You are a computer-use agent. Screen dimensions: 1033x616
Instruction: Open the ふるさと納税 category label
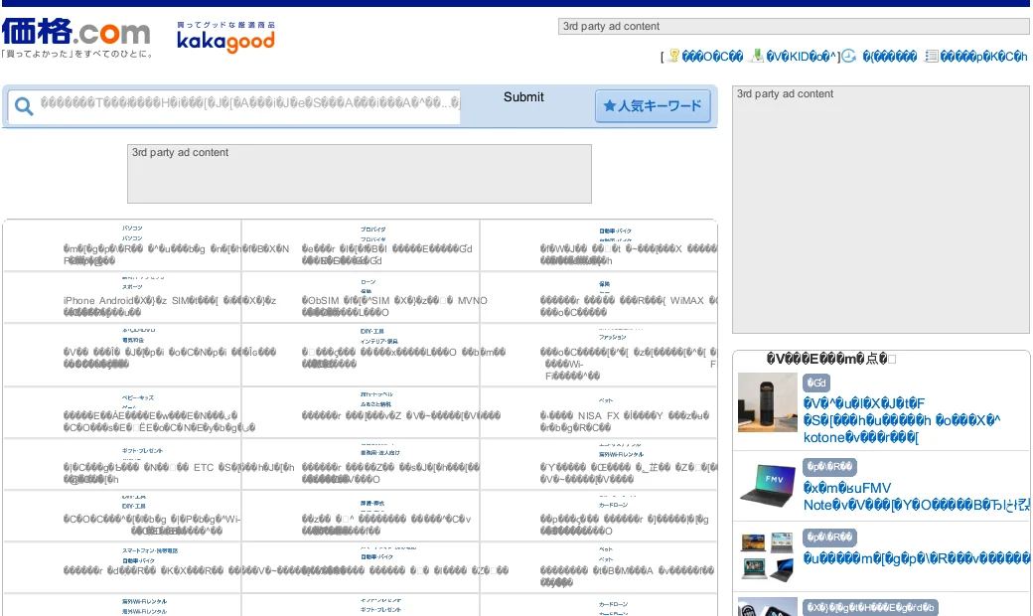click(375, 404)
